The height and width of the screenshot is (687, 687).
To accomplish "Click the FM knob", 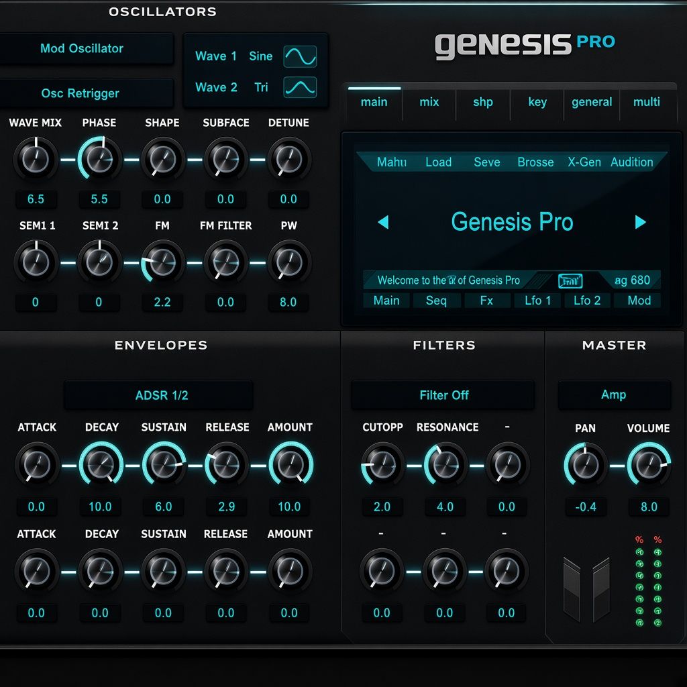I will 162,262.
